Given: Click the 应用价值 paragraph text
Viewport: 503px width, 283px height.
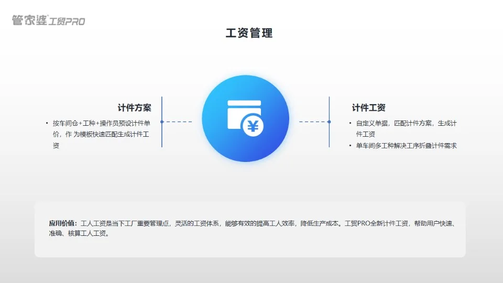Looking at the screenshot, I should [252, 228].
